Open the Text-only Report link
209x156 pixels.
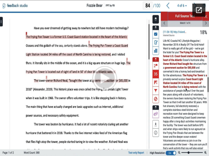coord(136,153)
